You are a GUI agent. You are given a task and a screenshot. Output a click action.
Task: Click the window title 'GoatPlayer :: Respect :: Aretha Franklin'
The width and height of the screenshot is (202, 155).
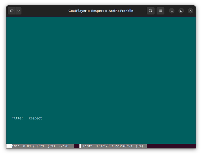[101, 11]
